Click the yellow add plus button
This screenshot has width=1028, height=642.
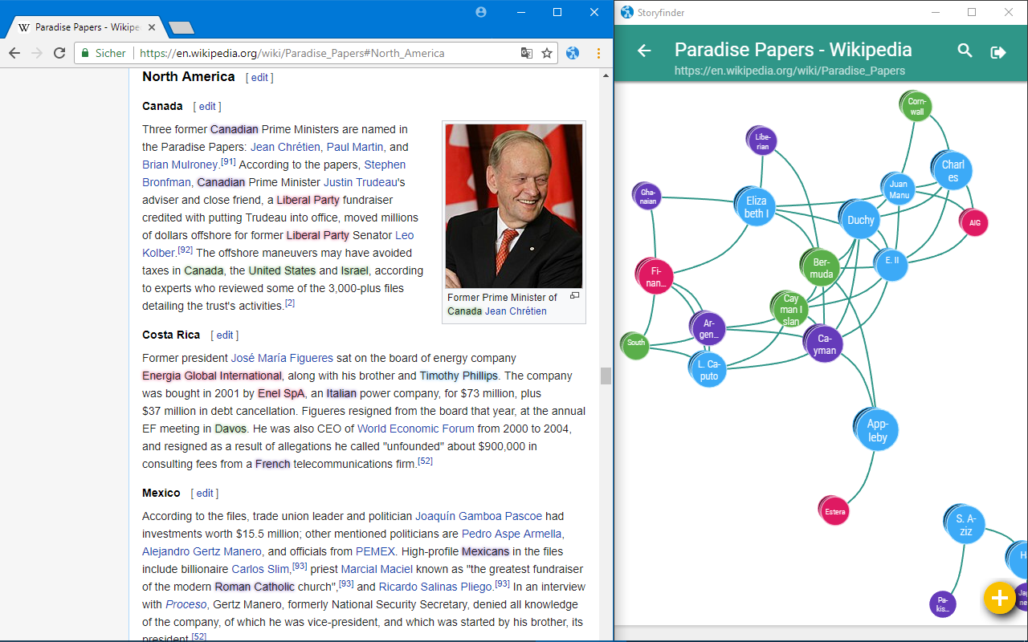(x=1000, y=598)
